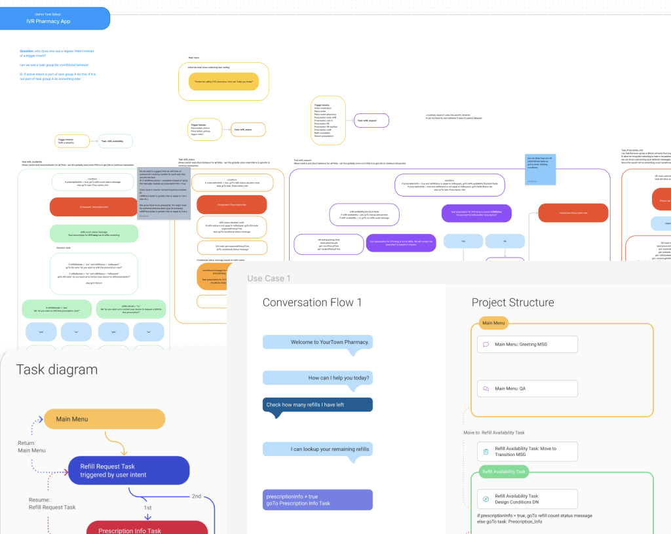The width and height of the screenshot is (671, 534).
Task: Click 'Move to: Refill Availability Task' text
Action: pyautogui.click(x=494, y=432)
